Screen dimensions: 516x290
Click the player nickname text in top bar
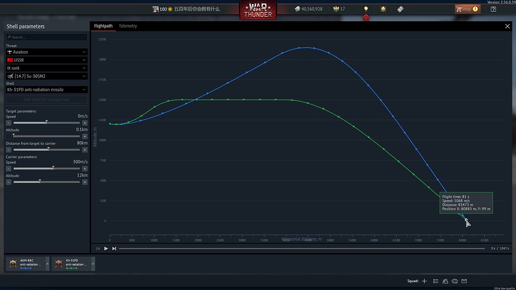pyautogui.click(x=197, y=9)
